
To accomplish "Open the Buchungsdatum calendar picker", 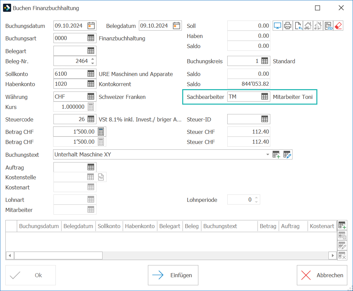I will pos(91,26).
